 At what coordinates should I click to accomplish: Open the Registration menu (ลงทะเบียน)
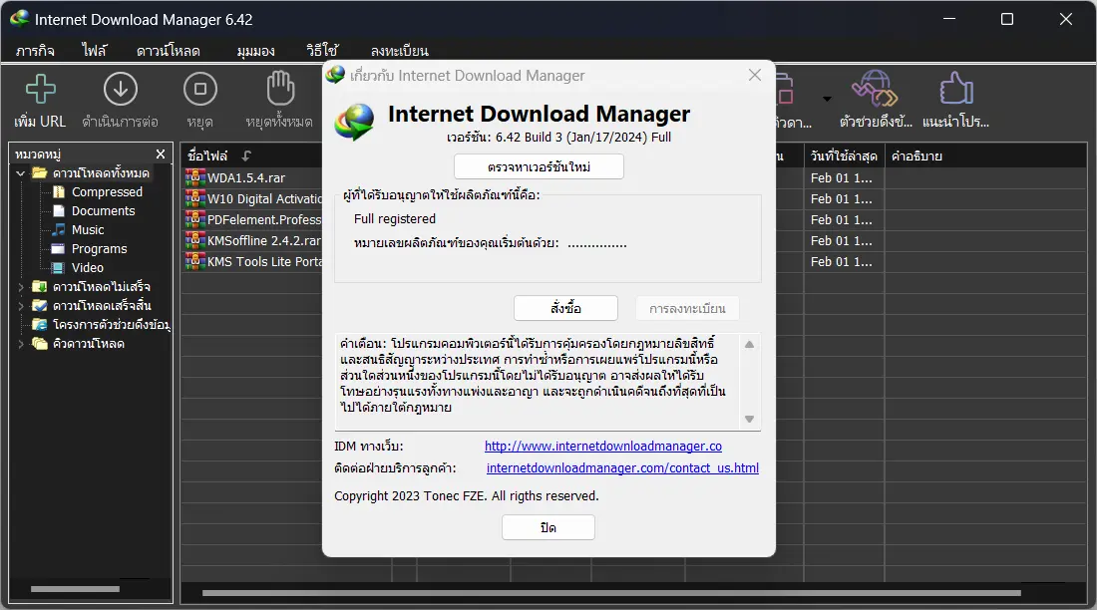400,51
